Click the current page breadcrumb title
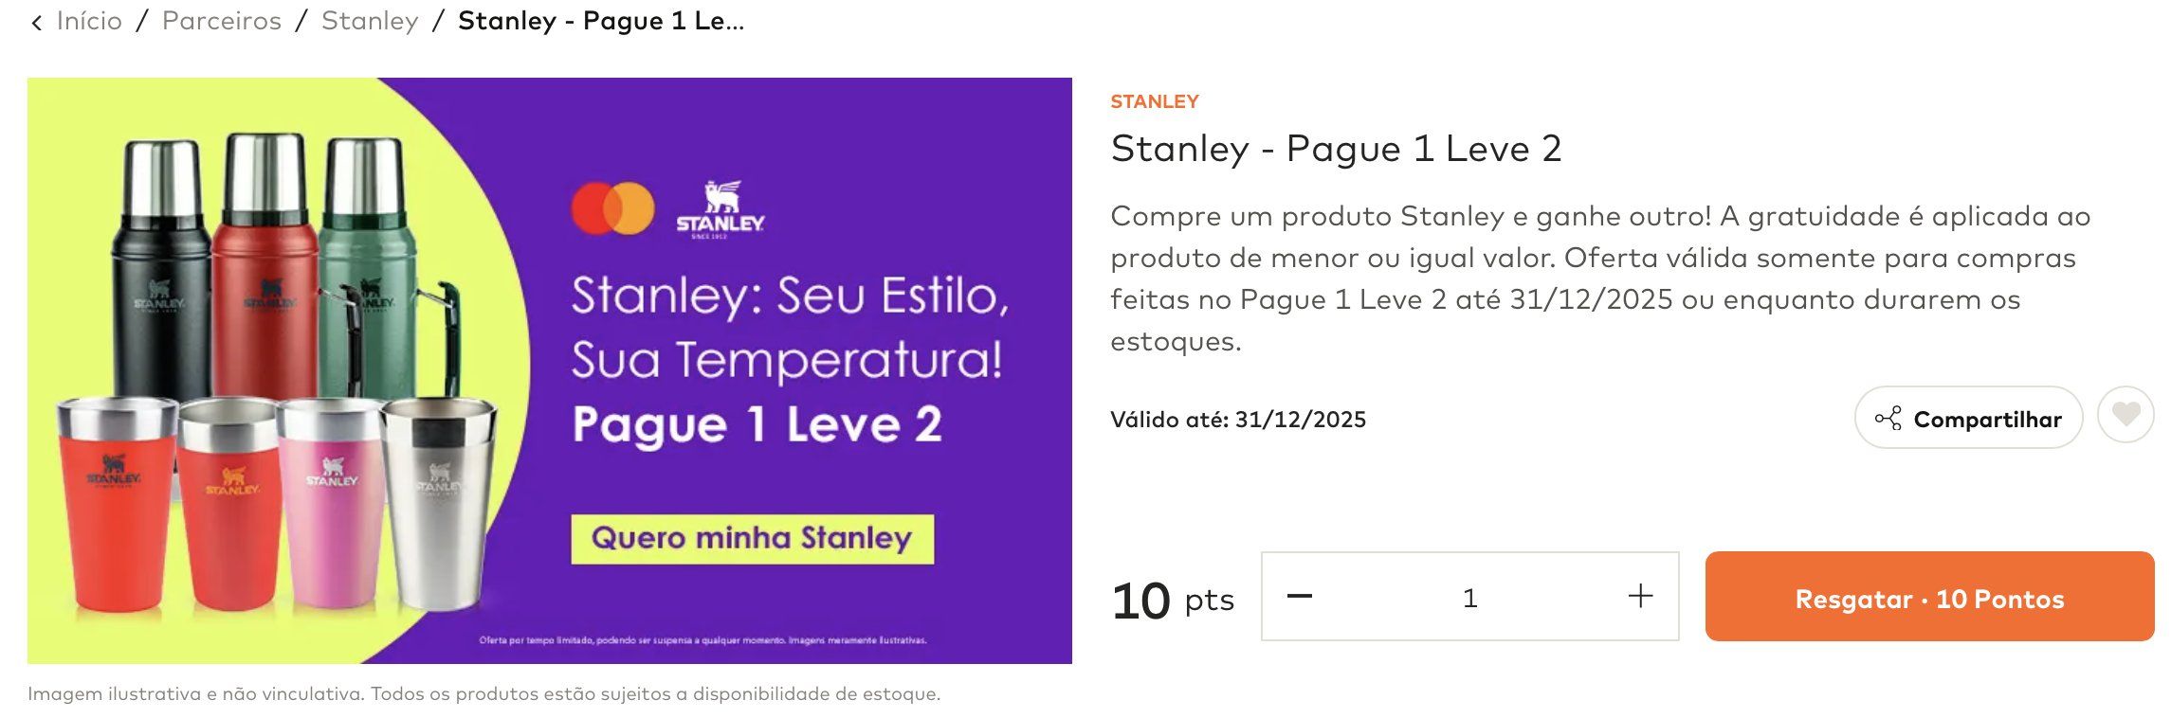 601,21
